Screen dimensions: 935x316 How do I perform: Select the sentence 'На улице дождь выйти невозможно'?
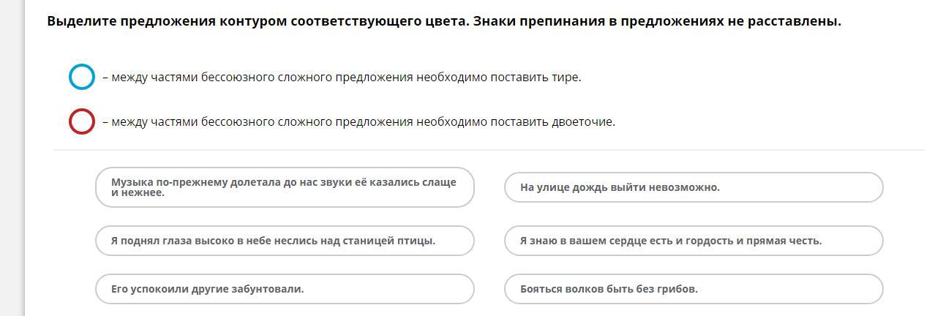[x=694, y=187]
